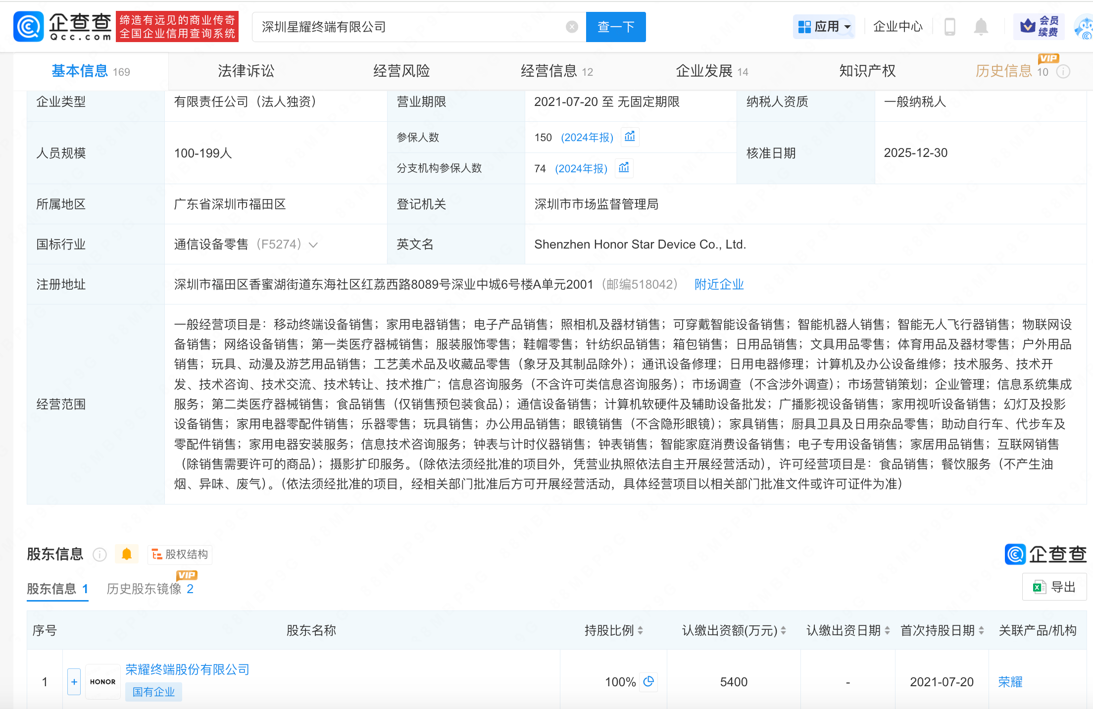Switch to 法律诉讼 tab

(x=246, y=71)
